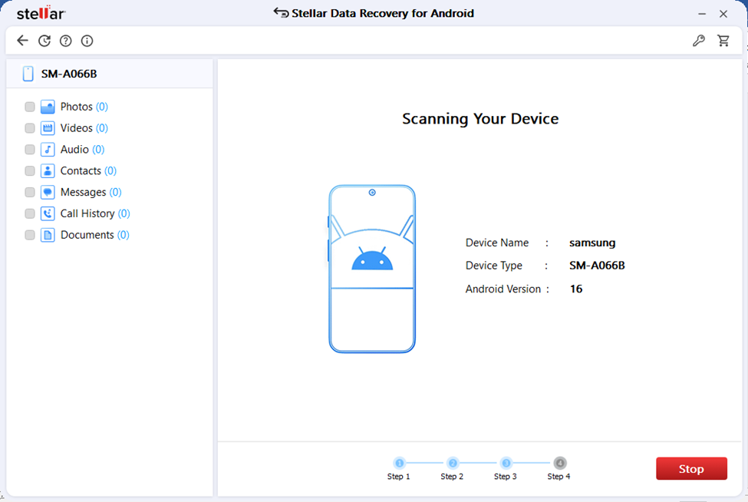The width and height of the screenshot is (748, 502).
Task: Close the Stellar Data Recovery window
Action: (x=723, y=14)
